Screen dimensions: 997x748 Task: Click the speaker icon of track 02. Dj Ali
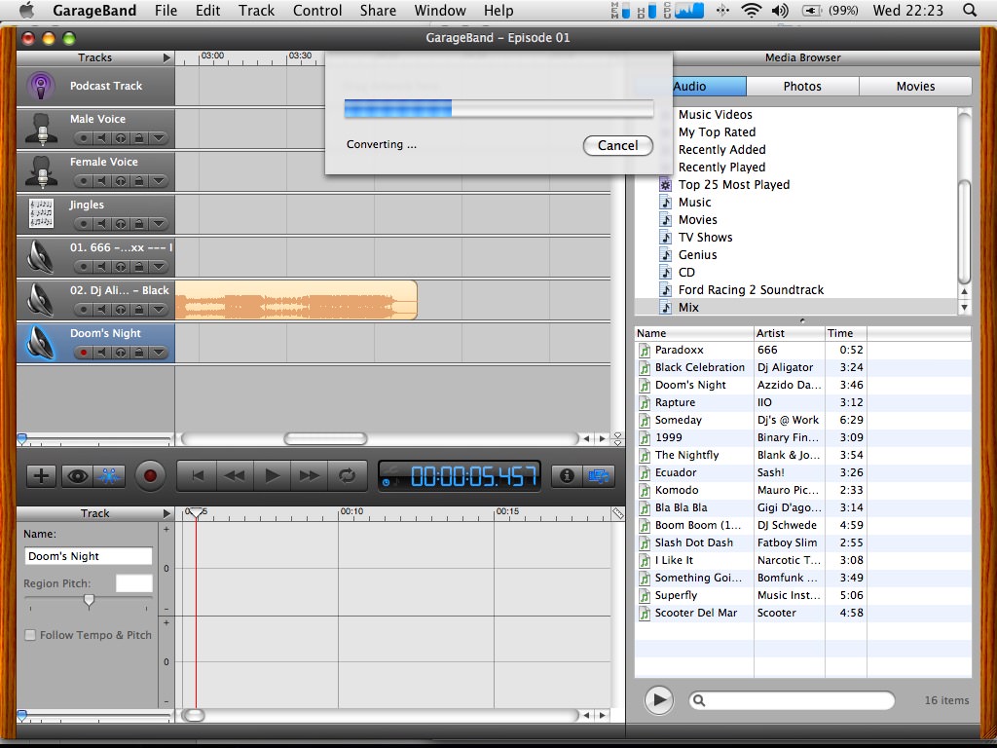click(41, 300)
